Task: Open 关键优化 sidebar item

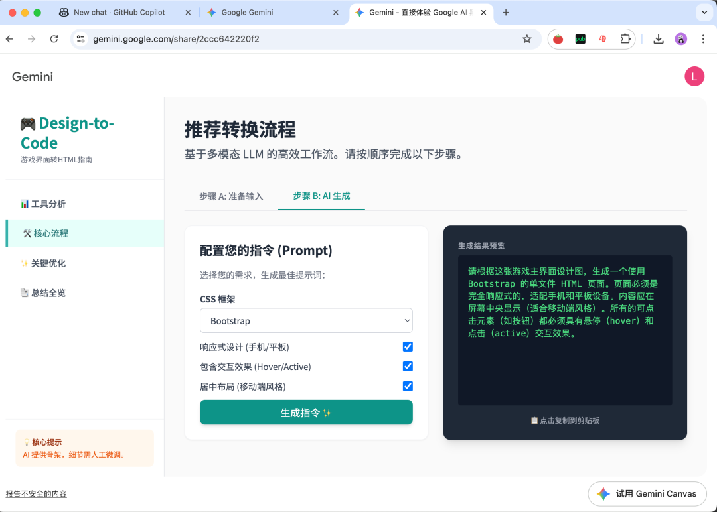Action: [84, 263]
